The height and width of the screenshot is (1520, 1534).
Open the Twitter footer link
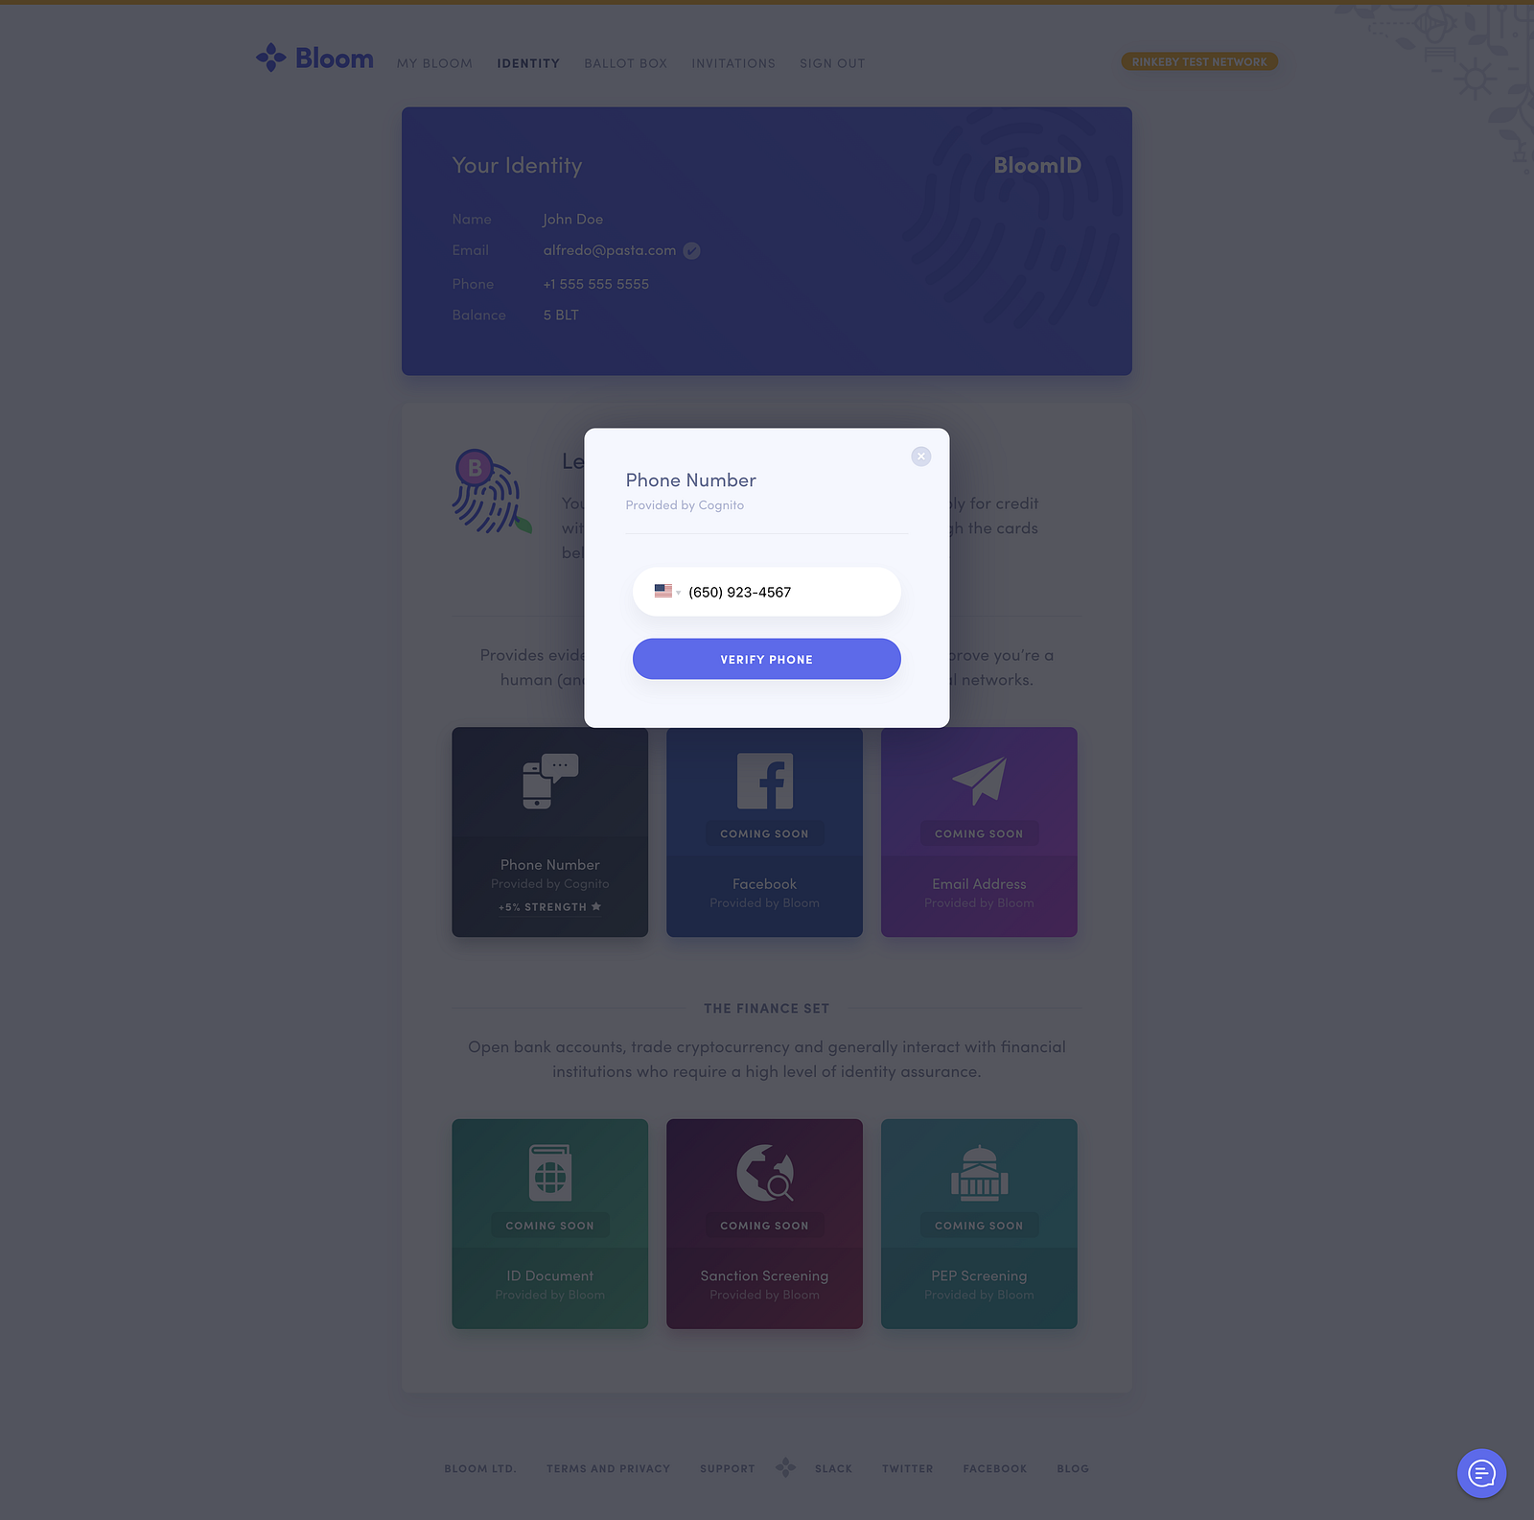(908, 1469)
